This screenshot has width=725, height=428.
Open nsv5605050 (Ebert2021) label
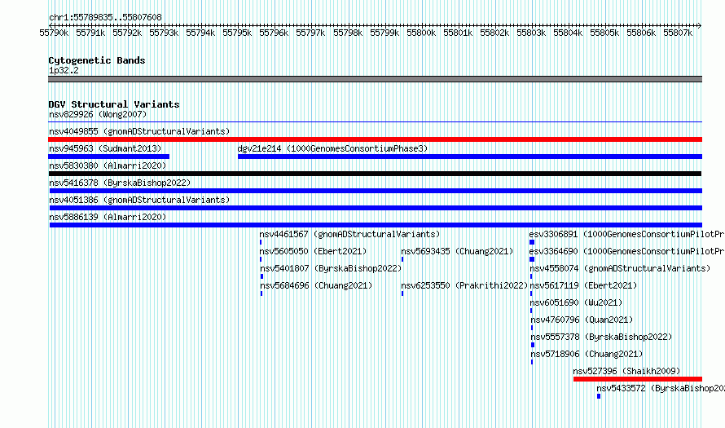[x=313, y=251]
